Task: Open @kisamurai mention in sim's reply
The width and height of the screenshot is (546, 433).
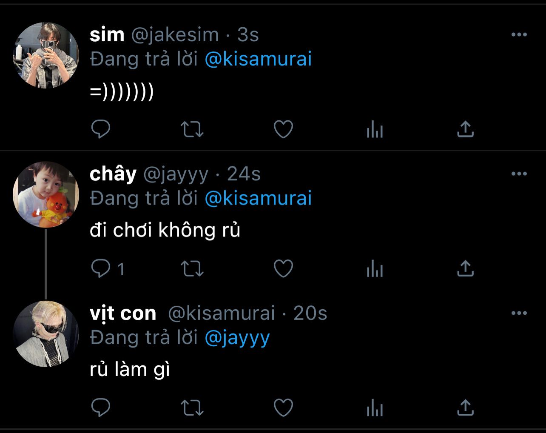Action: (x=258, y=59)
